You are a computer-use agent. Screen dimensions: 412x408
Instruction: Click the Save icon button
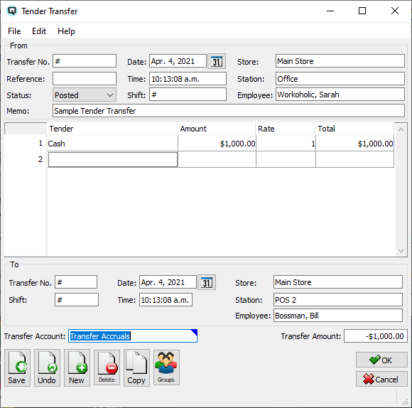tap(17, 367)
